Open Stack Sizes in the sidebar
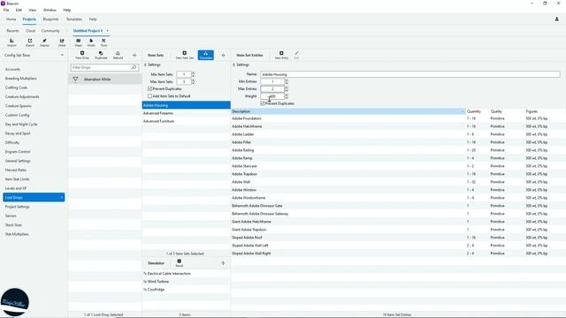The image size is (566, 318). pos(34,225)
